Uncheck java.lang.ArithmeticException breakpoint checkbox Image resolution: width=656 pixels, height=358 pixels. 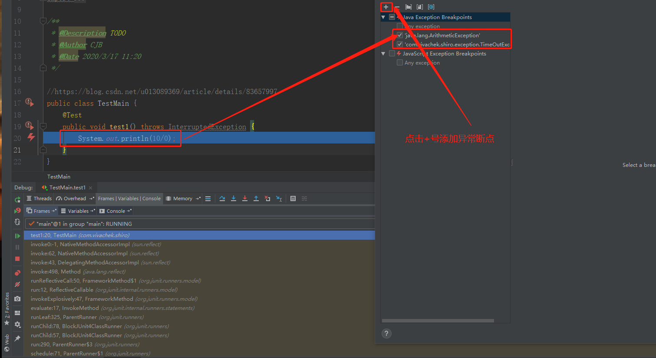pyautogui.click(x=400, y=35)
